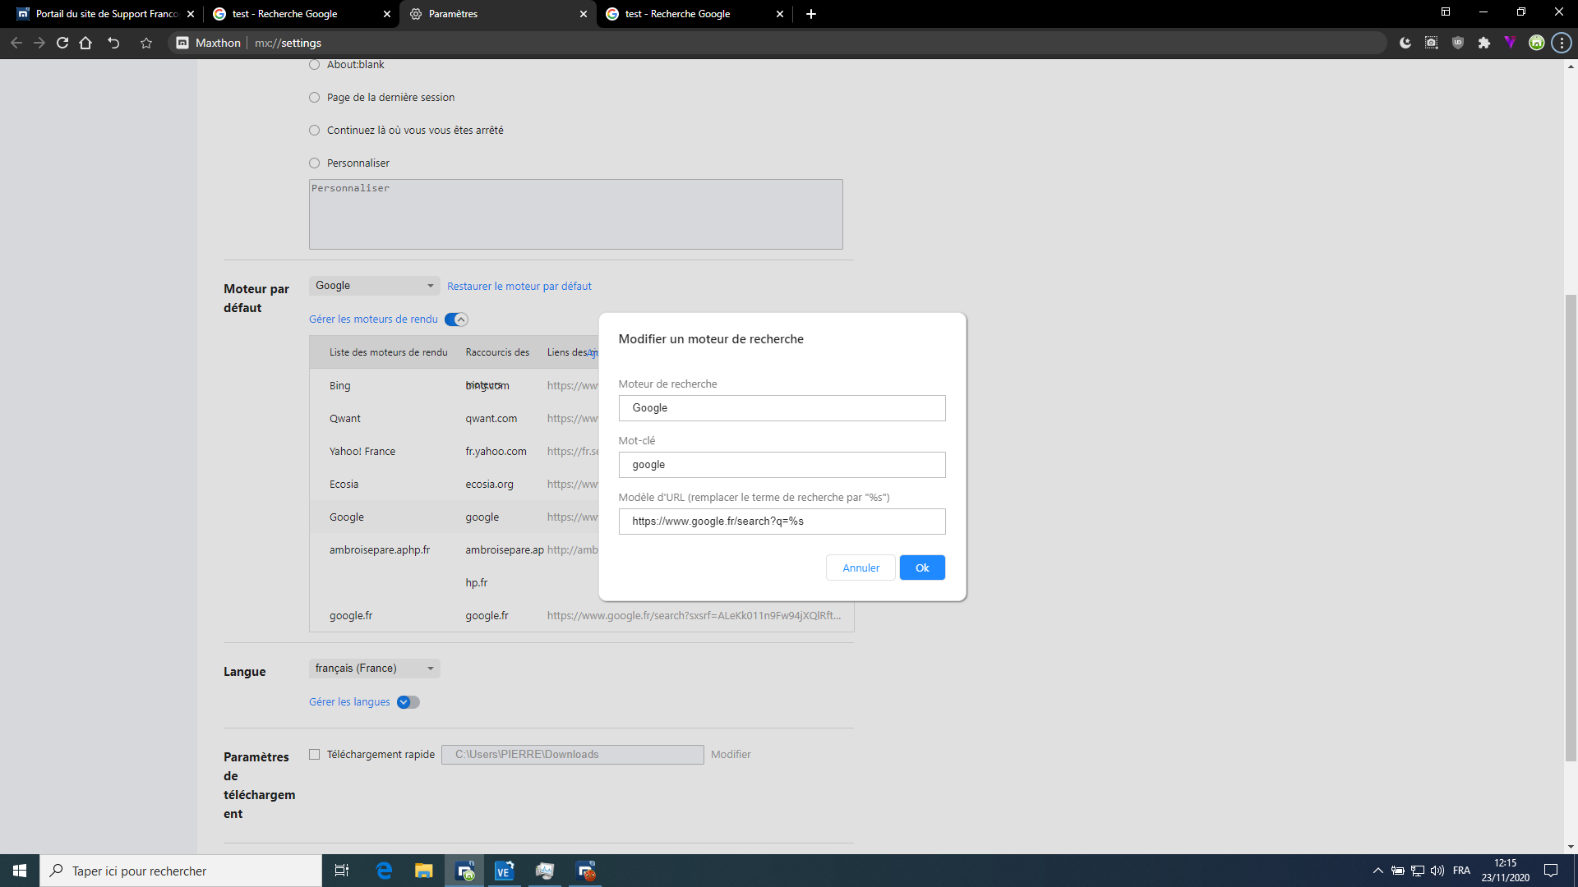
Task: Select the Qwant row in engine list
Action: click(x=454, y=419)
